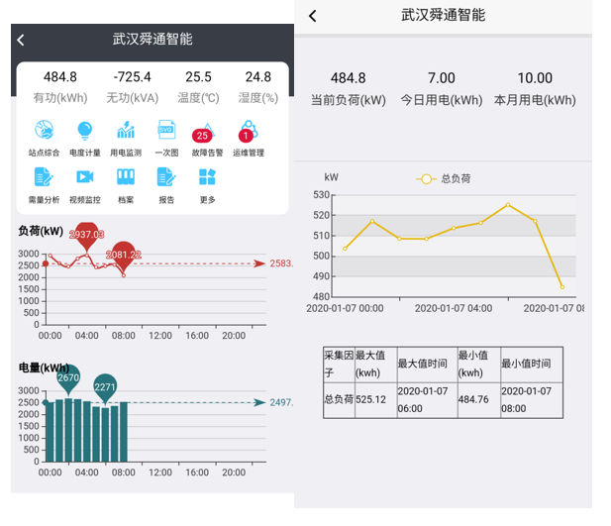
Task: Click 484.8 有功(kWh) value
Action: tap(60, 77)
